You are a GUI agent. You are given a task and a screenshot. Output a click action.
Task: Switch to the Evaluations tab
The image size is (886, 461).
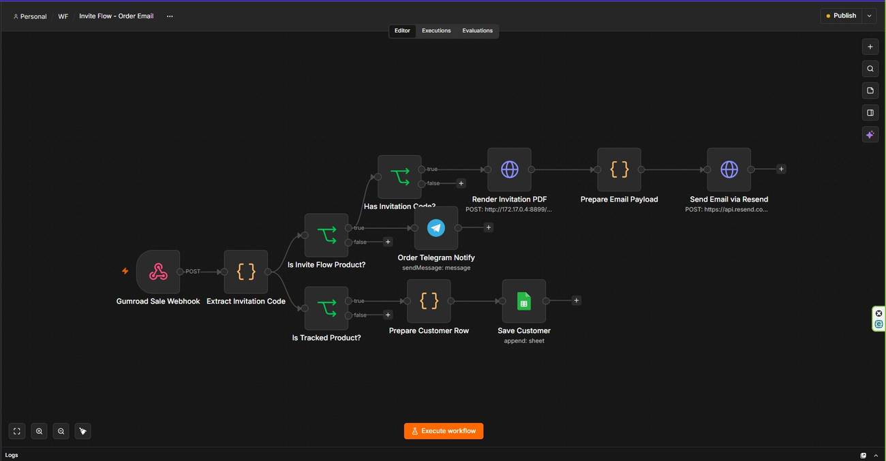click(477, 31)
